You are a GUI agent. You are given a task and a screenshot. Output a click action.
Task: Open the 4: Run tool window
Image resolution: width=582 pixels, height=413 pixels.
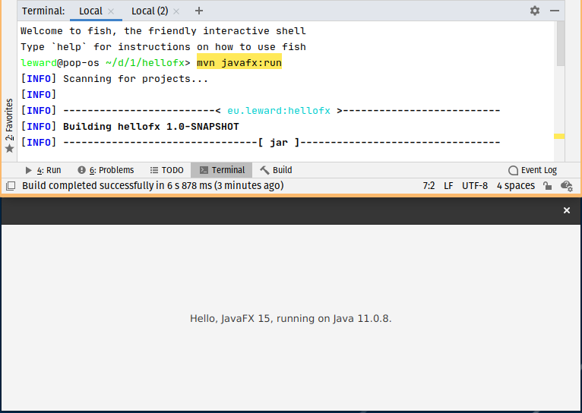click(43, 170)
